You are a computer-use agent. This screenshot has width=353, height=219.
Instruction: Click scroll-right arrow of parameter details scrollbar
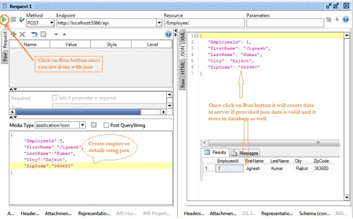[163, 112]
